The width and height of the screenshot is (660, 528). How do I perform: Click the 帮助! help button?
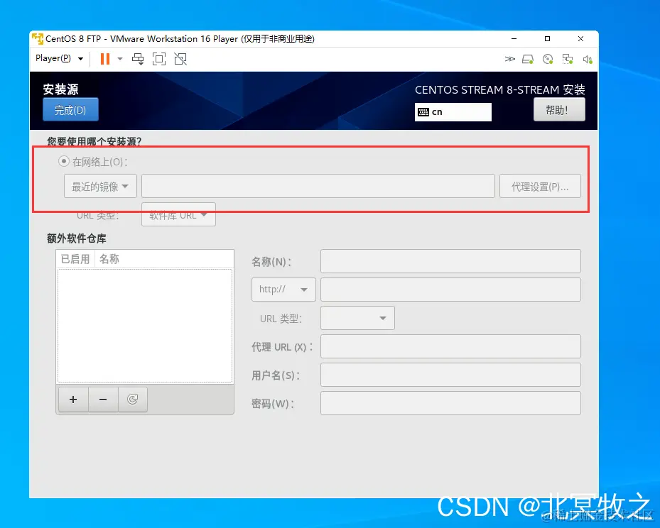[559, 110]
